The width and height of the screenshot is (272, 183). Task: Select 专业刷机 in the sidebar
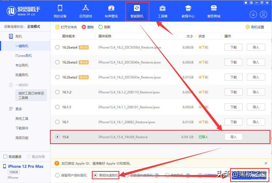click(x=22, y=65)
